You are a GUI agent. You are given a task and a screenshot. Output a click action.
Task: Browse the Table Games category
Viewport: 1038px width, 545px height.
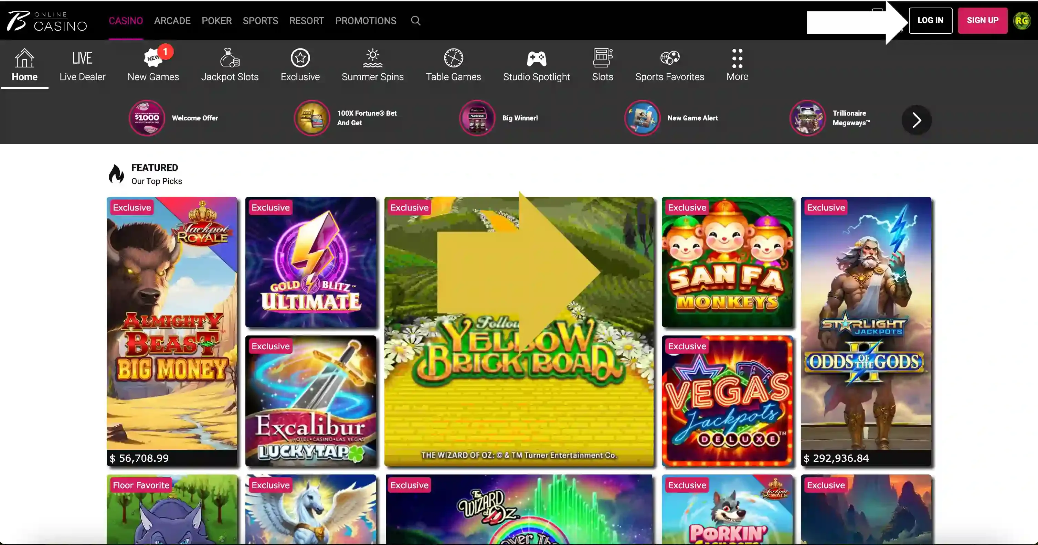click(453, 65)
